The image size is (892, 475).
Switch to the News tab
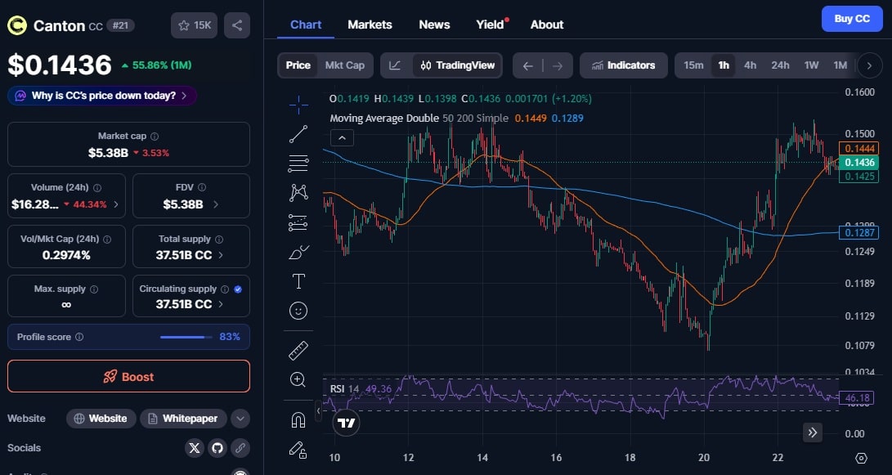tap(434, 25)
